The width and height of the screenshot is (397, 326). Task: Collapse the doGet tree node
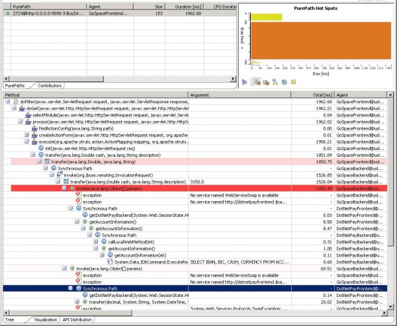pyautogui.click(x=14, y=108)
